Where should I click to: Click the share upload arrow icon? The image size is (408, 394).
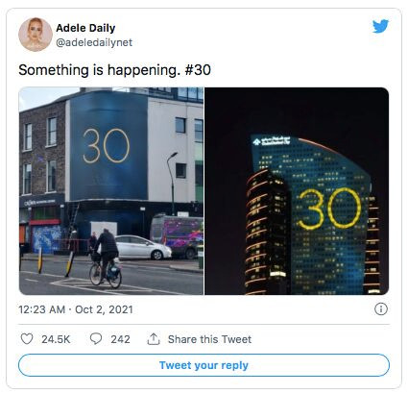154,338
